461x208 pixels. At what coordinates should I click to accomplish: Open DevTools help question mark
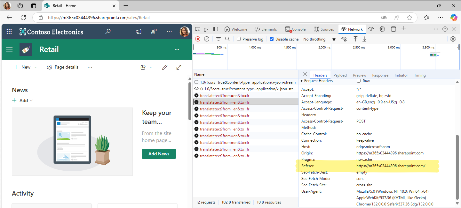(445, 29)
